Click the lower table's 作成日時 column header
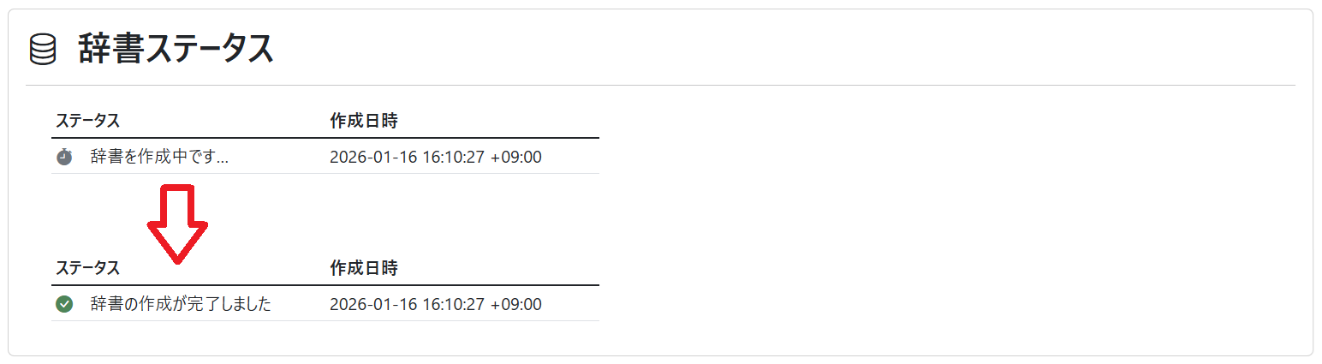Screen dimensions: 1322x364 [363, 268]
